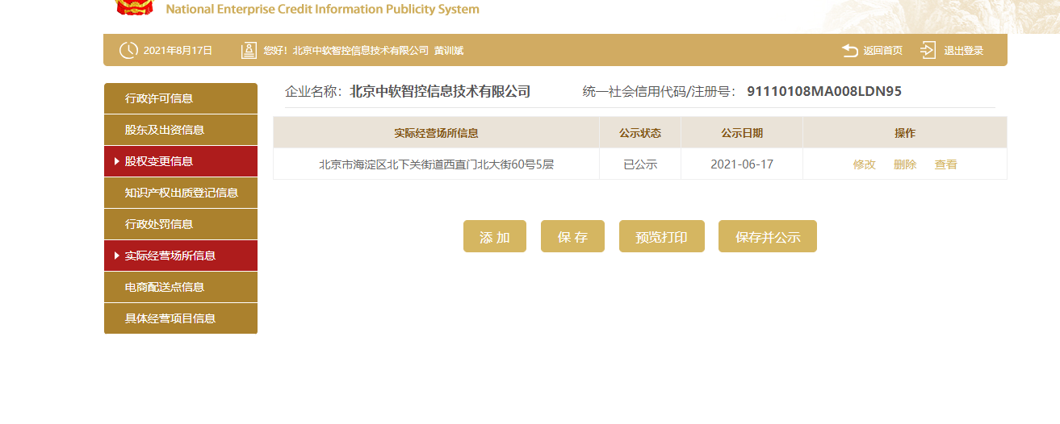Screen dimensions: 1060x424
Task: Click the company name 北京中软智控信息技术有限公司 heading
Action: (440, 91)
